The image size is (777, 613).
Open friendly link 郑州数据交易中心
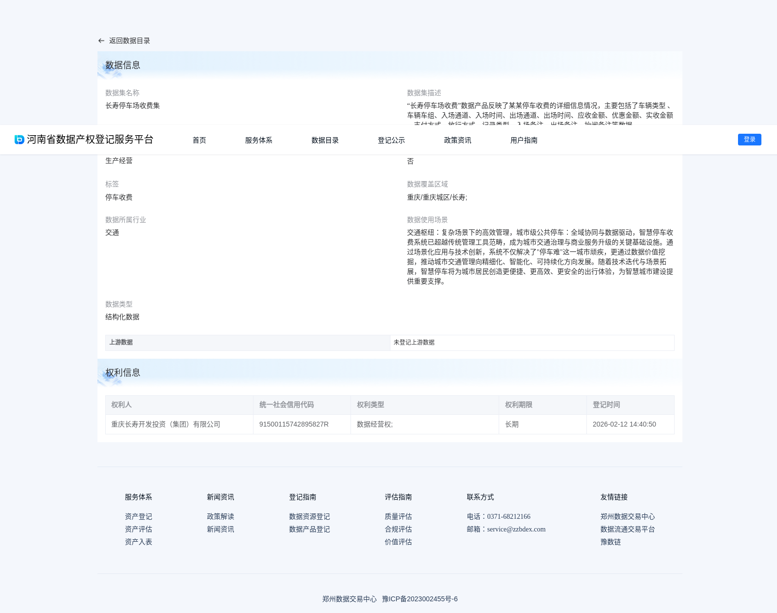pos(628,516)
